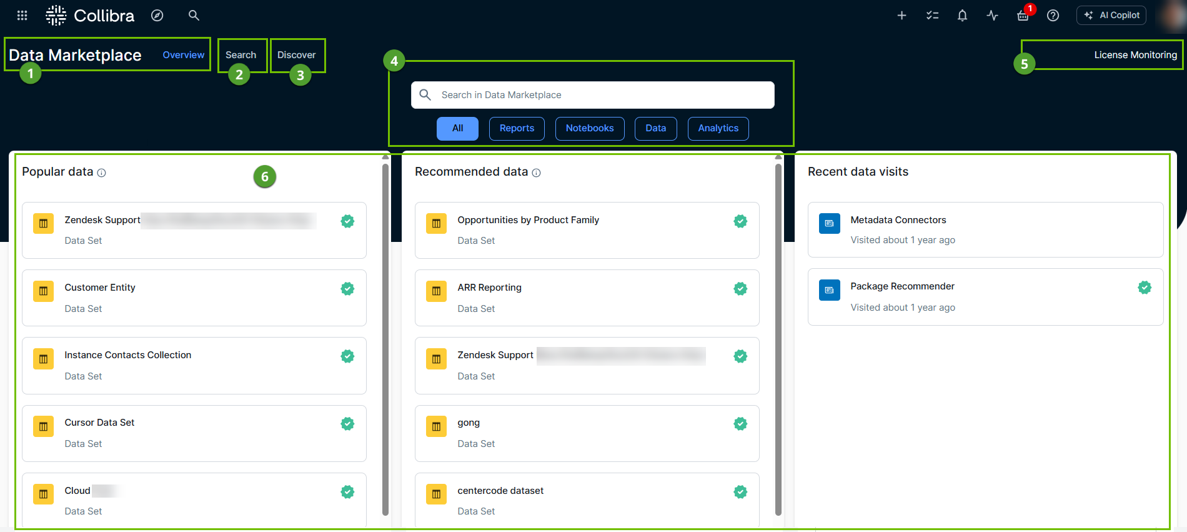Select the Notebooks filter
Viewport: 1187px width, 532px height.
(x=590, y=128)
